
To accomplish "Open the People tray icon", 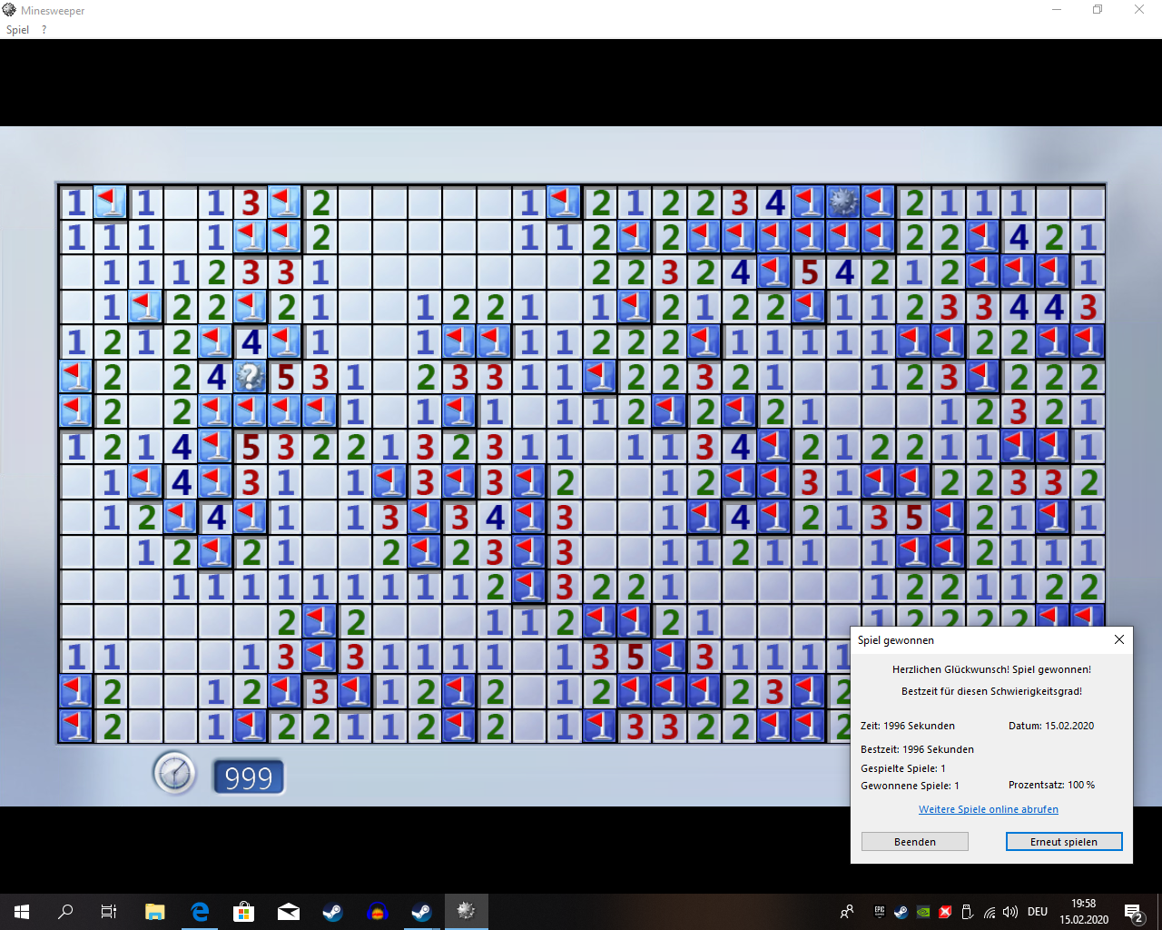I will pyautogui.click(x=847, y=912).
